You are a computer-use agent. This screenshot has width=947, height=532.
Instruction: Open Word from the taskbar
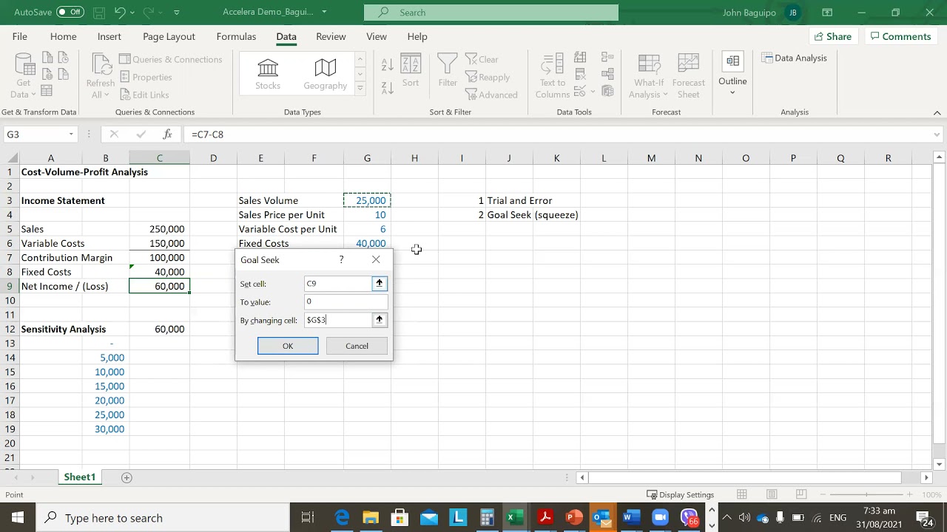click(630, 517)
